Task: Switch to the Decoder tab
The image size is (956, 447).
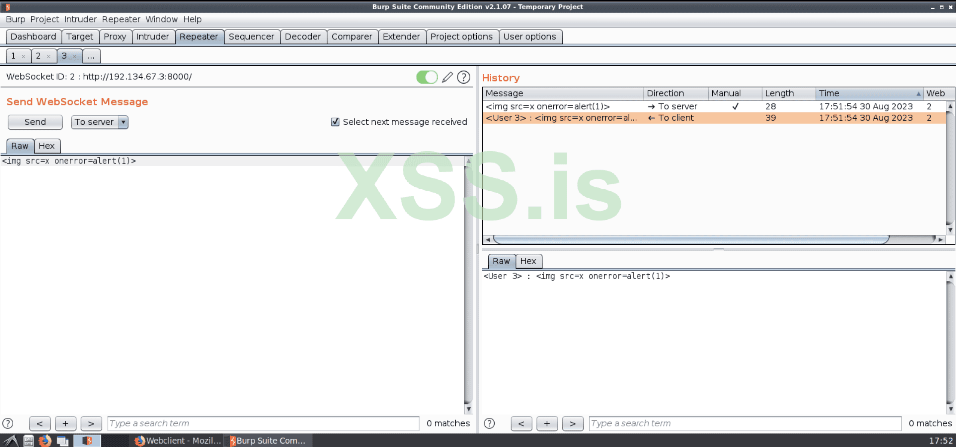Action: [303, 36]
